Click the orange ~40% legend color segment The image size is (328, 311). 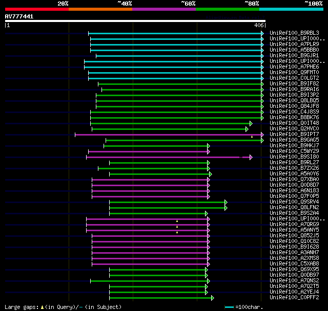[100, 9]
